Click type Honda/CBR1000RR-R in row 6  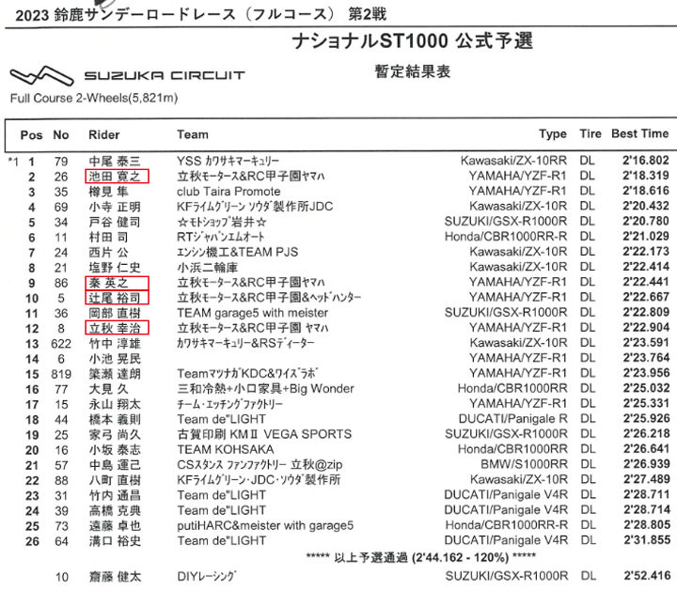(506, 237)
